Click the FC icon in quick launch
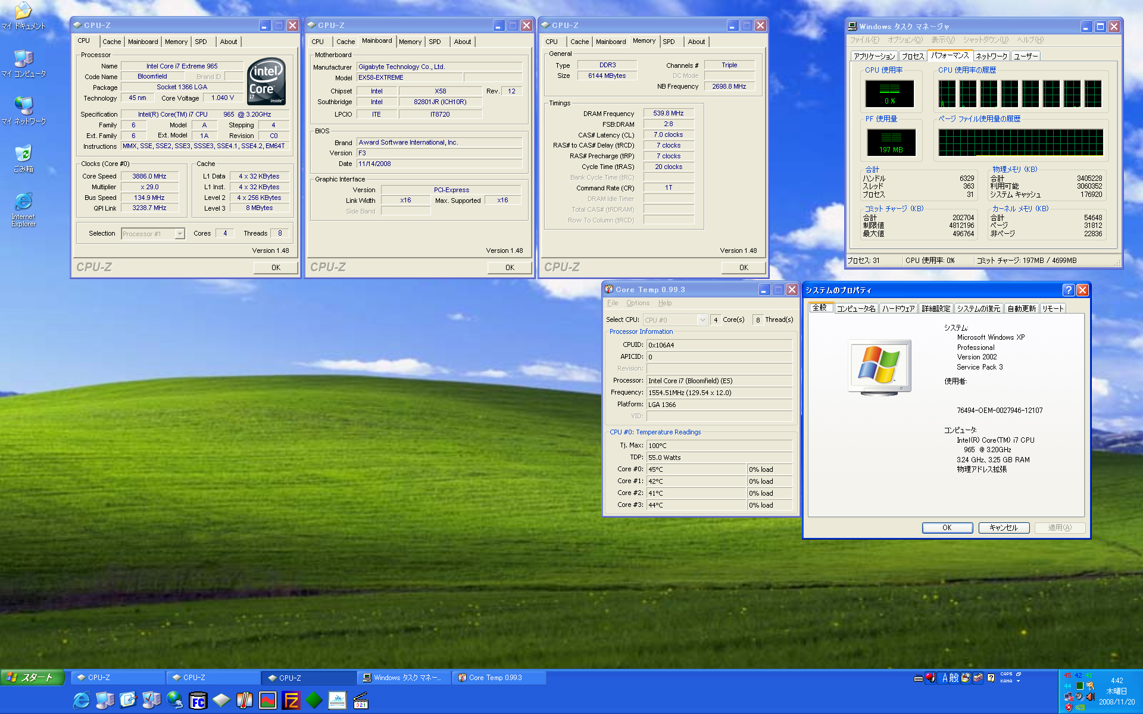Image resolution: width=1143 pixels, height=714 pixels. 198,700
